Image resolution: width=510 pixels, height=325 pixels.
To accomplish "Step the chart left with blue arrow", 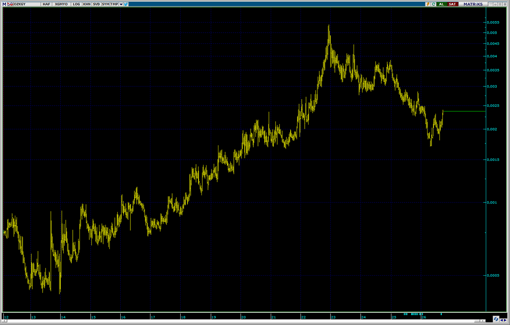I will (501, 320).
